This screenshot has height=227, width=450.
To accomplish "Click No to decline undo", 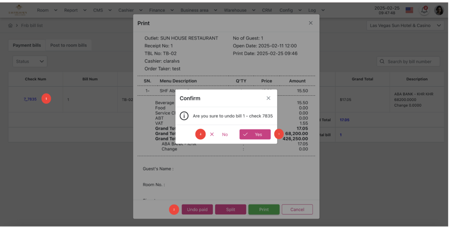I will pos(220,134).
